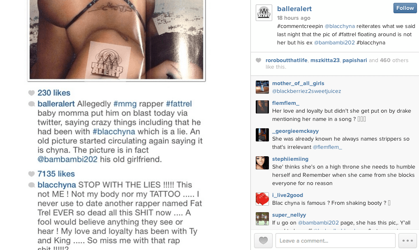Open _georgieemckayy commenter profile
419x250 pixels.
[x=295, y=131]
